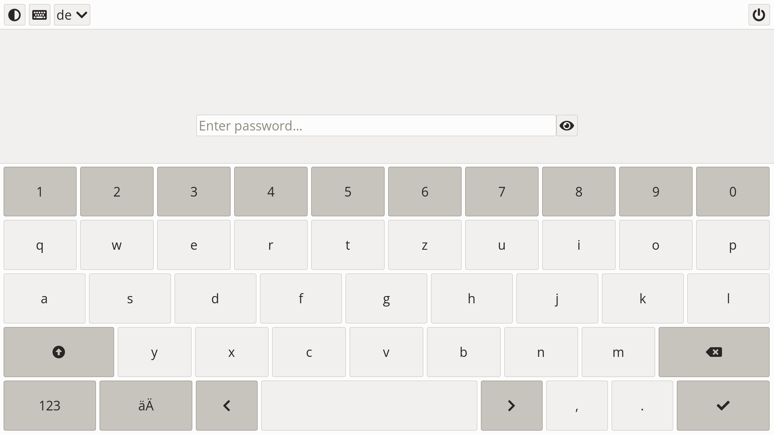774x435 pixels.
Task: Tap the comma key
Action: click(577, 406)
